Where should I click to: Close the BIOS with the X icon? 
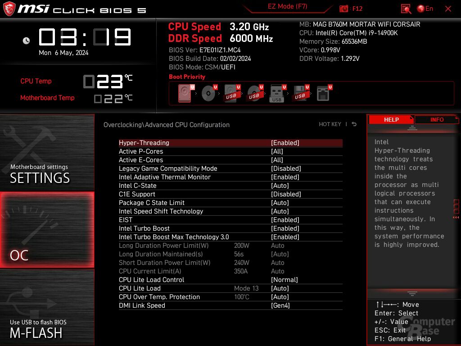[x=448, y=9]
